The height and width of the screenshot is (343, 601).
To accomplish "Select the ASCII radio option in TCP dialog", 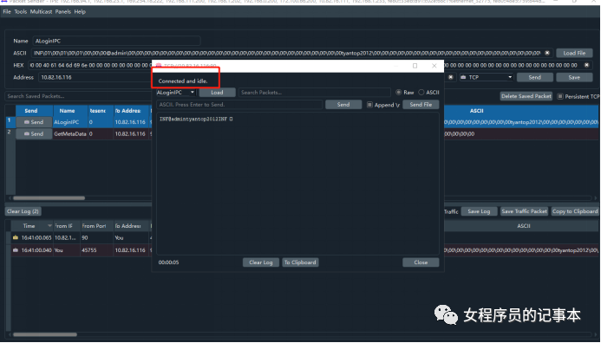I will coord(421,93).
